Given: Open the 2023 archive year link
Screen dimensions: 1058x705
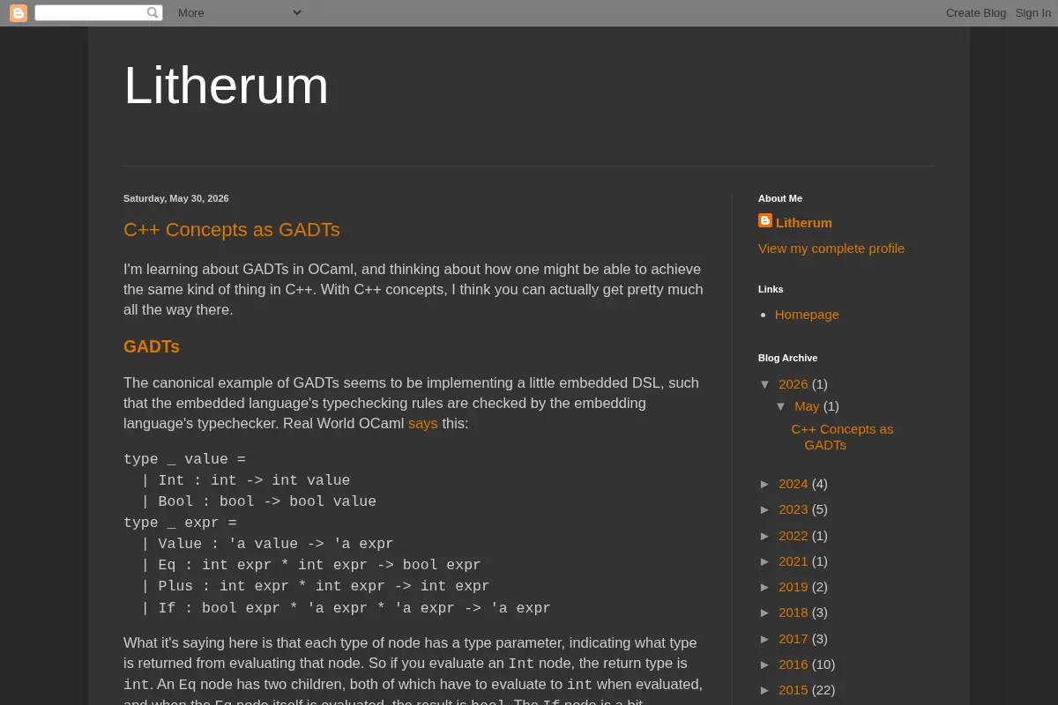Looking at the screenshot, I should [x=793, y=509].
